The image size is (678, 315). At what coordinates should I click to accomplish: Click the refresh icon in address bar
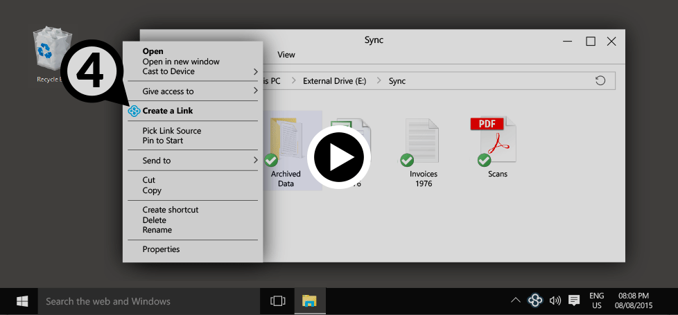pos(600,81)
